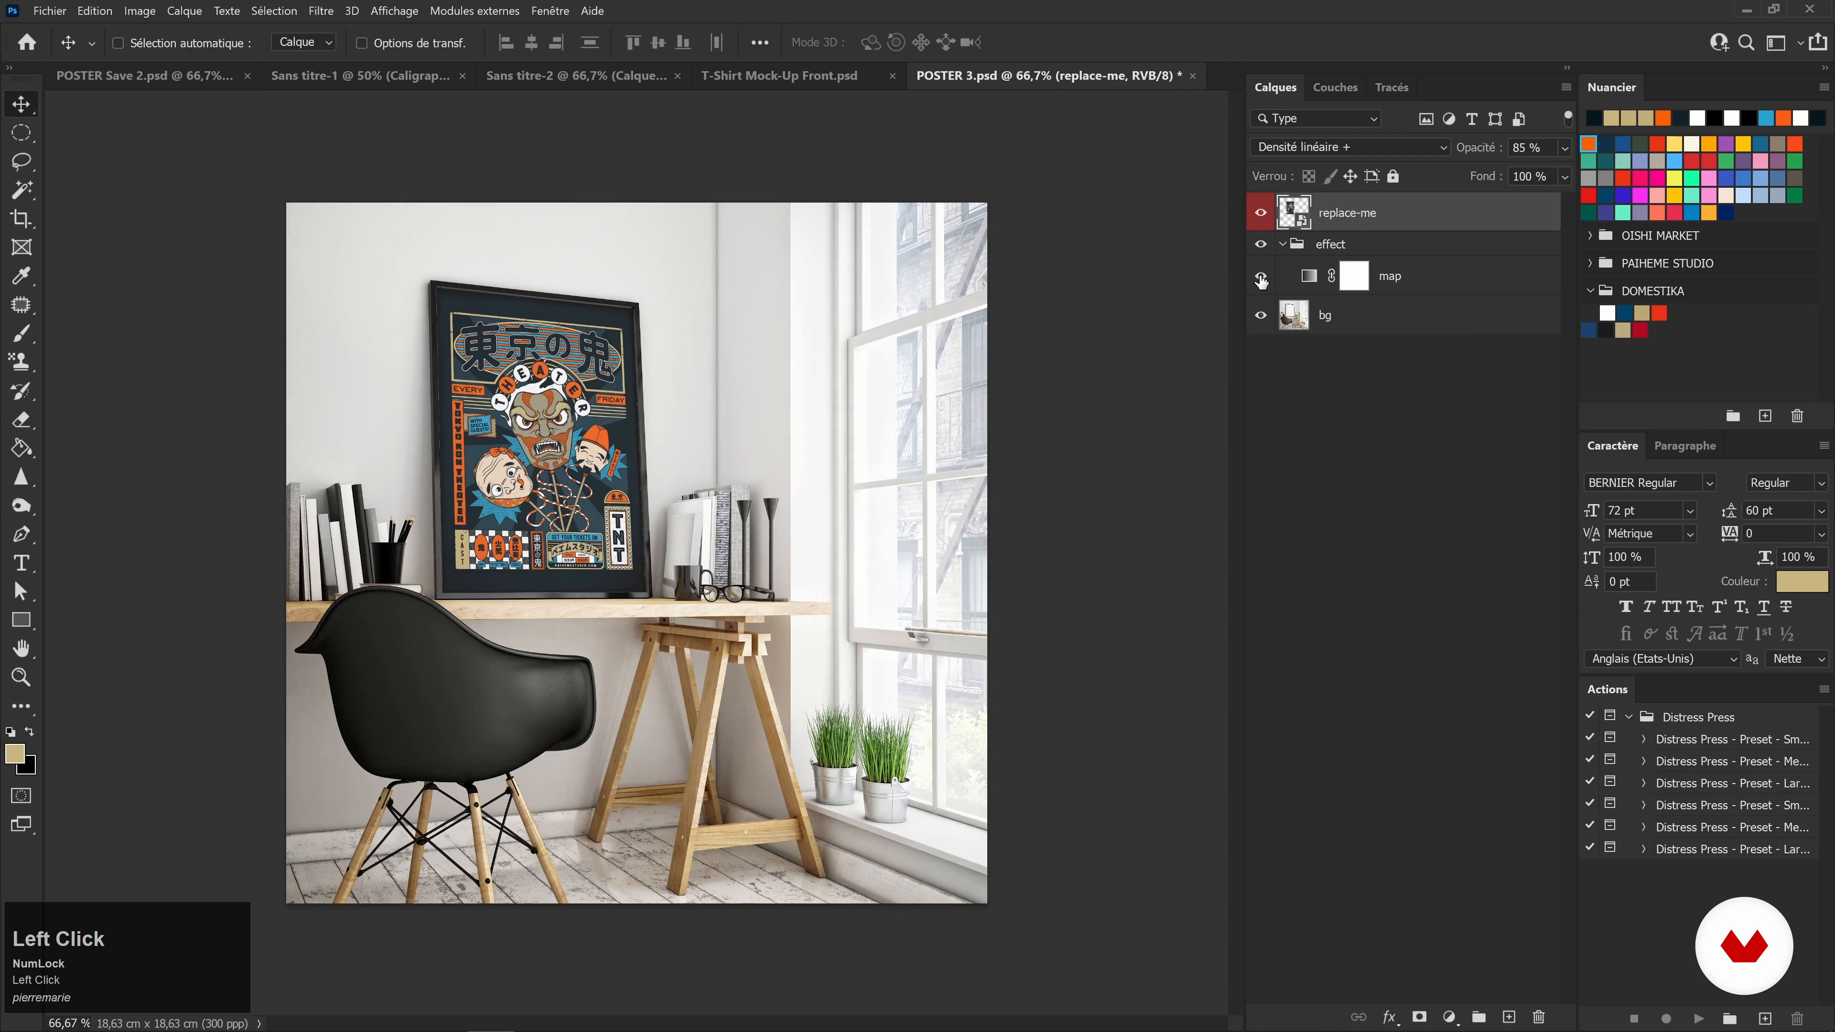This screenshot has width=1835, height=1032.
Task: Click the Couleur text color swatch
Action: 1802,581
